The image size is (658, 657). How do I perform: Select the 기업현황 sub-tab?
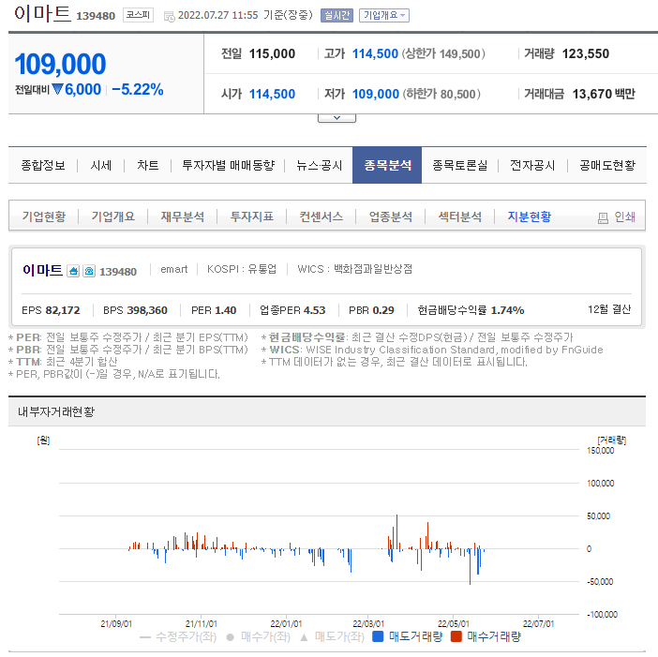pos(44,217)
